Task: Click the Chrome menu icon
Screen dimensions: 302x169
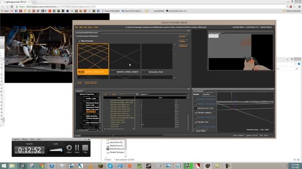Action: coord(299,7)
